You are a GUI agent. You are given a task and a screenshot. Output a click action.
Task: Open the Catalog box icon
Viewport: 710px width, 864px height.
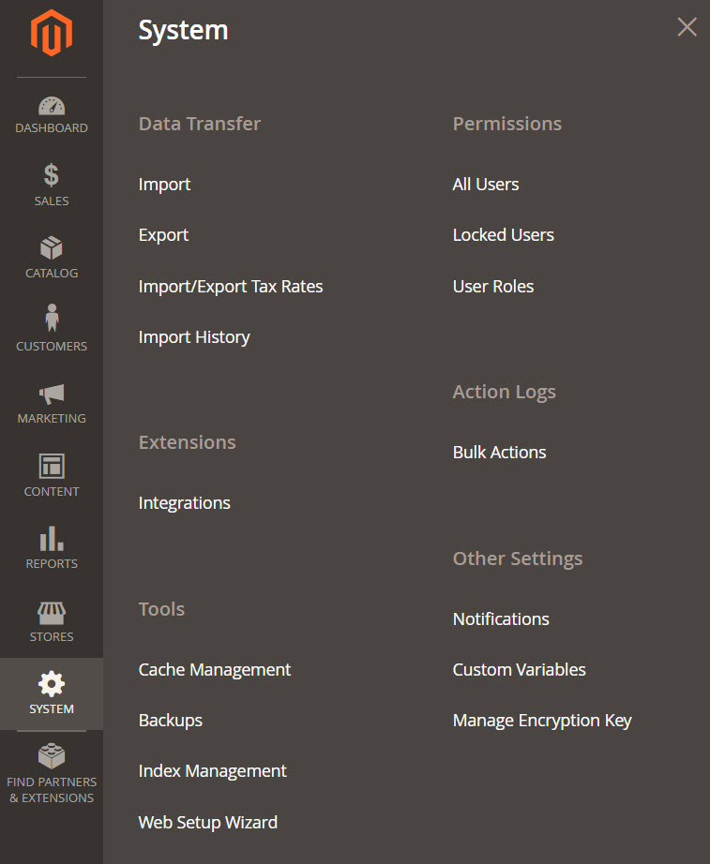click(x=52, y=248)
